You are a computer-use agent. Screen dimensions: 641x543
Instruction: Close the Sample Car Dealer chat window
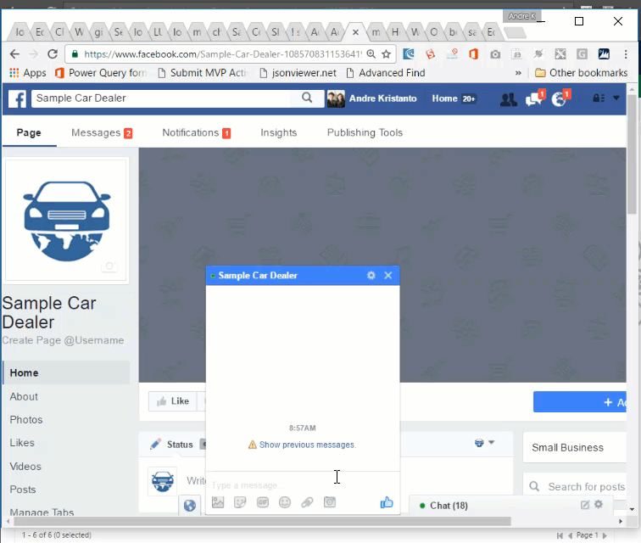coord(388,276)
